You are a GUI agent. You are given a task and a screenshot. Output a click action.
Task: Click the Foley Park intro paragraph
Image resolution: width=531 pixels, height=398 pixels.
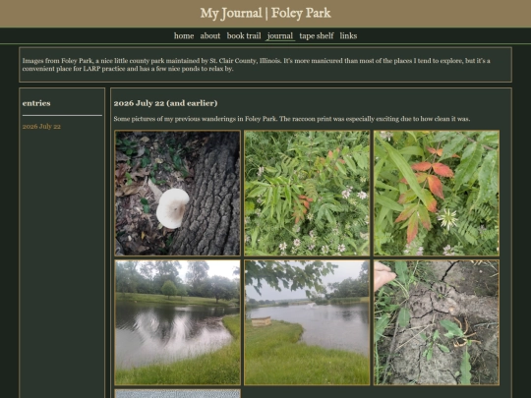point(257,65)
